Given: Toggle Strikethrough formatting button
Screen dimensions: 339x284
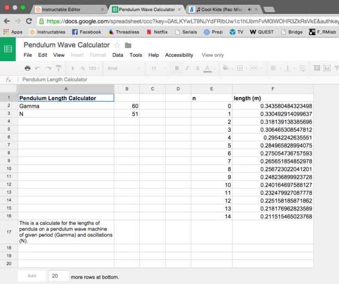Looking at the screenshot, I should click(197, 68).
